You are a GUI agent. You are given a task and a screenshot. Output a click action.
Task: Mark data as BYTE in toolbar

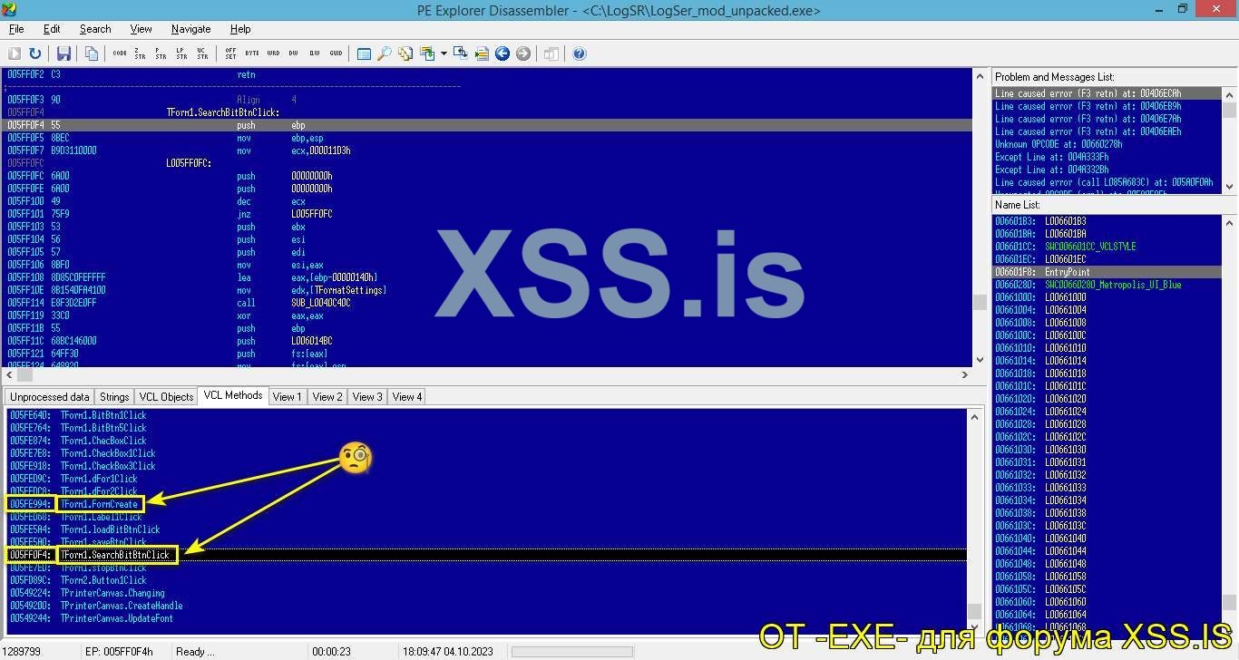click(252, 53)
